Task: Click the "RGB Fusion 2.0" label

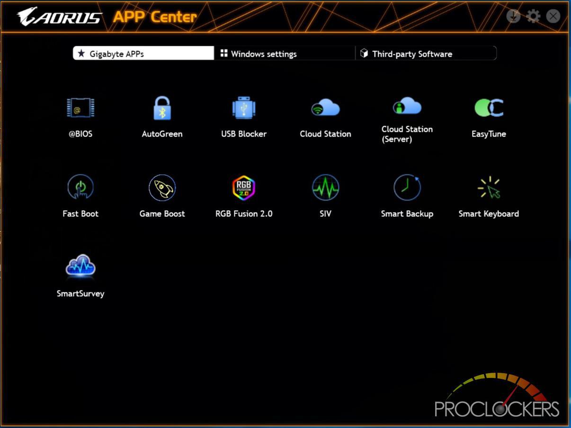Action: [244, 214]
